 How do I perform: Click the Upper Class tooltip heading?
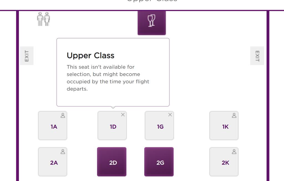click(91, 56)
